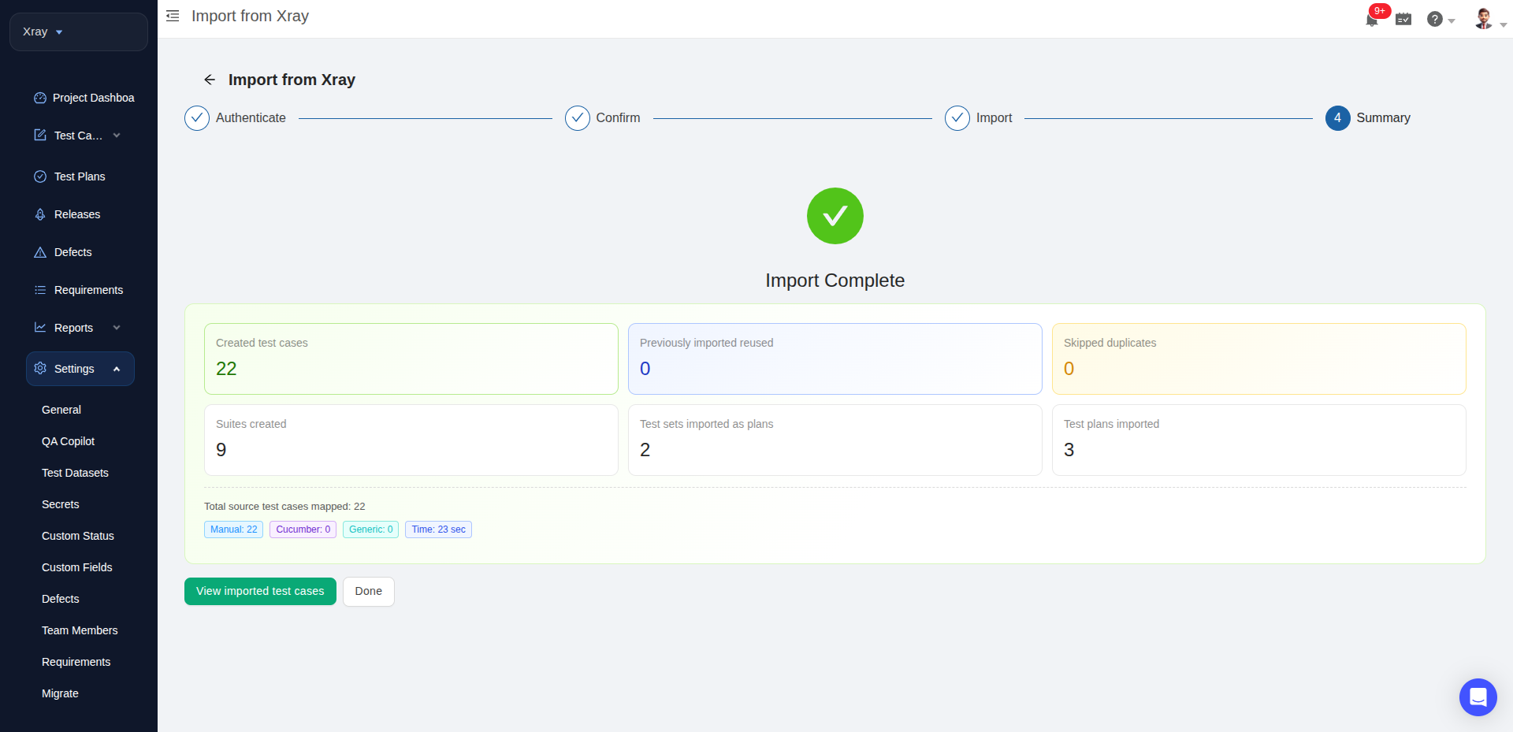
Task: Click View imported test cases button
Action: 260,591
